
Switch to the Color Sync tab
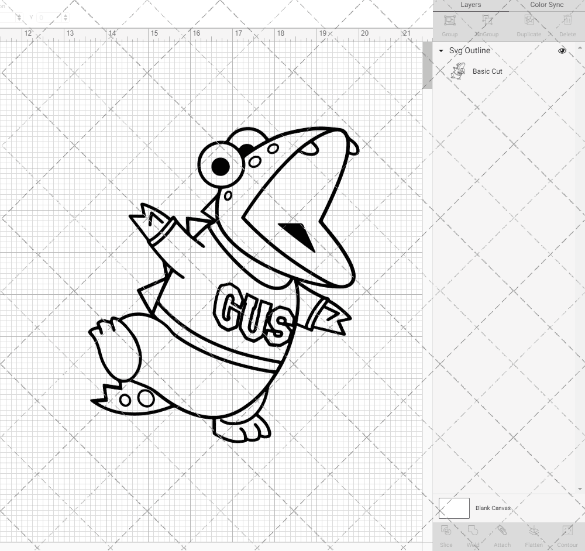(x=546, y=5)
